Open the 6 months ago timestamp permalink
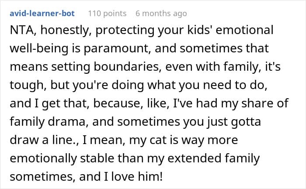This screenshot has height=189, width=306. 161,14
